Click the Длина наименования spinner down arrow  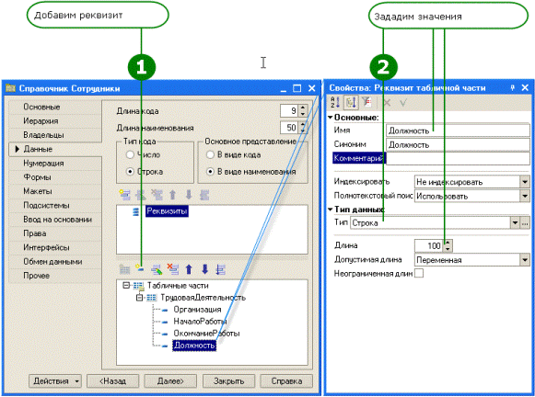[x=303, y=130]
